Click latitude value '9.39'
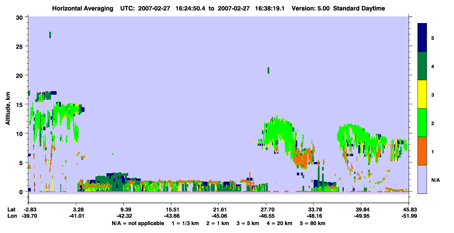Viewport: 454px width, 233px height. tap(125, 210)
